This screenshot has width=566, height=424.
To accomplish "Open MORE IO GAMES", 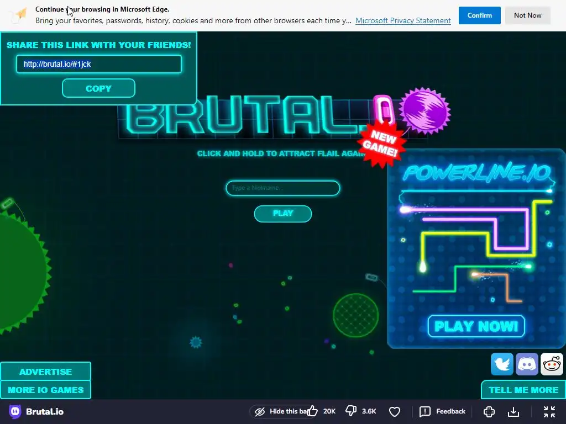I will pos(45,390).
